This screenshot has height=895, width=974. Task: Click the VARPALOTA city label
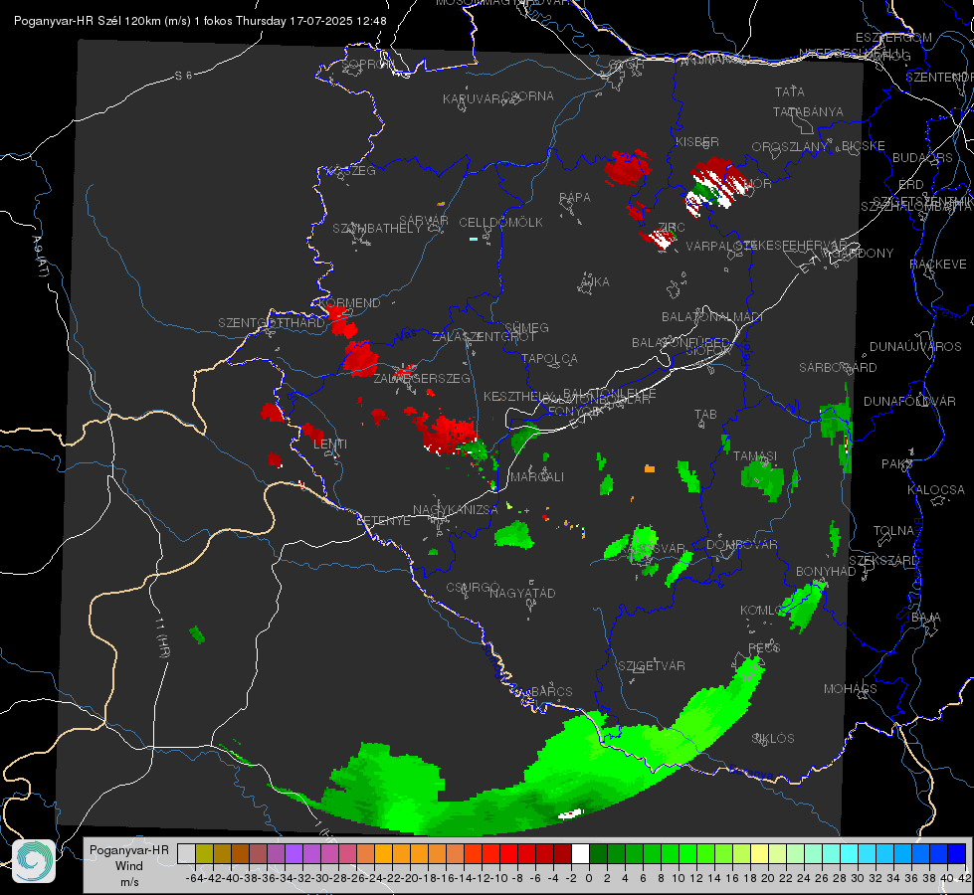[x=719, y=246]
